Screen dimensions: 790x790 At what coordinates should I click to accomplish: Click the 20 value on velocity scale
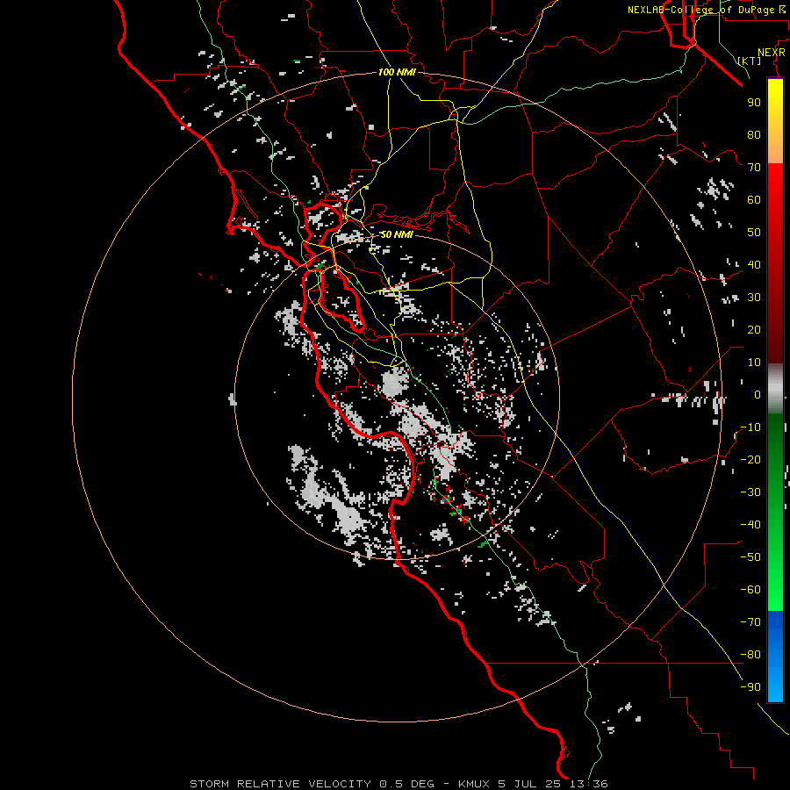coord(754,329)
